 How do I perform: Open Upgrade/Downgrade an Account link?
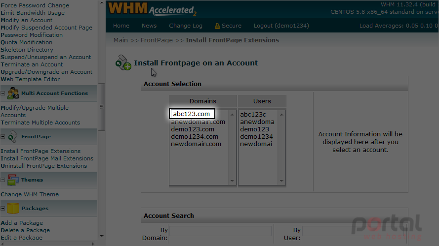46,72
